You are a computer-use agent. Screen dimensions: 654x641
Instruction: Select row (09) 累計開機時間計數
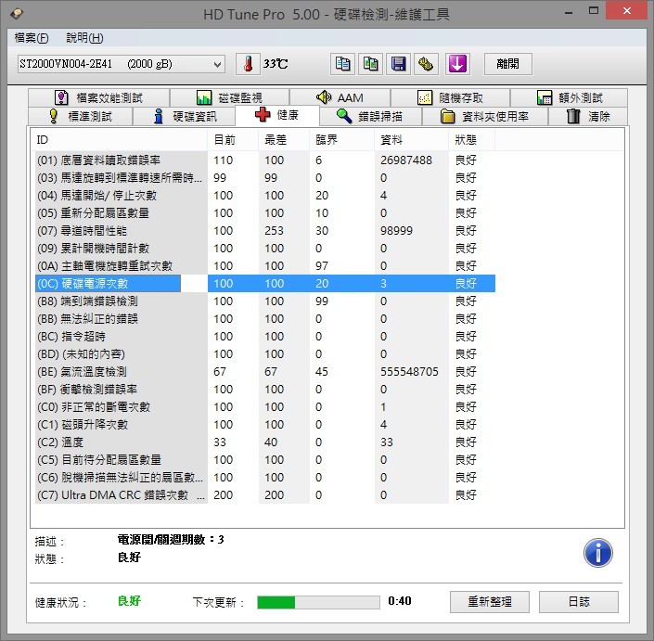265,248
